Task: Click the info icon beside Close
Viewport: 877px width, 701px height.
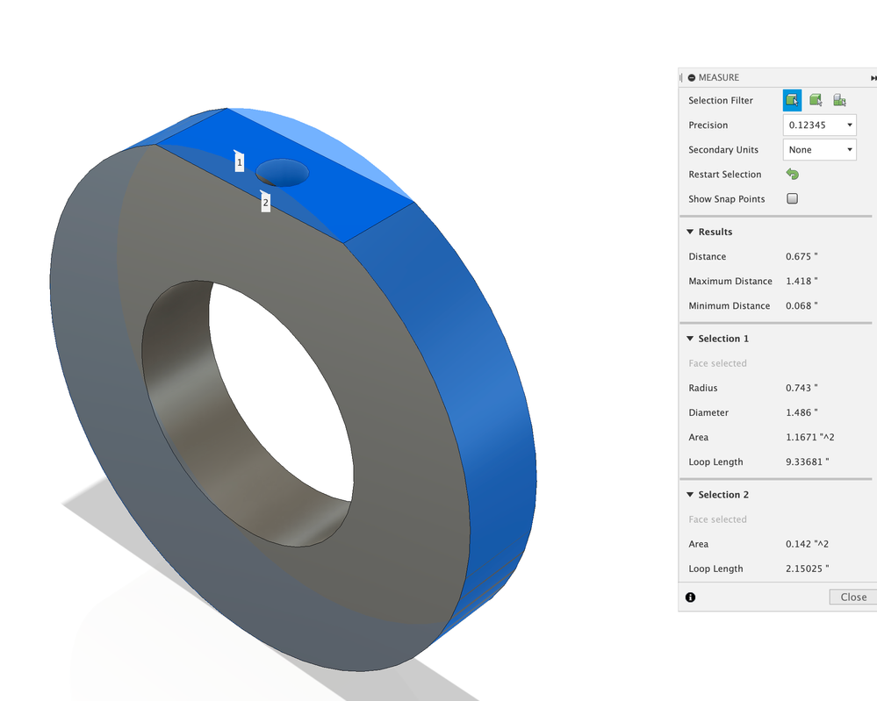Action: [691, 597]
